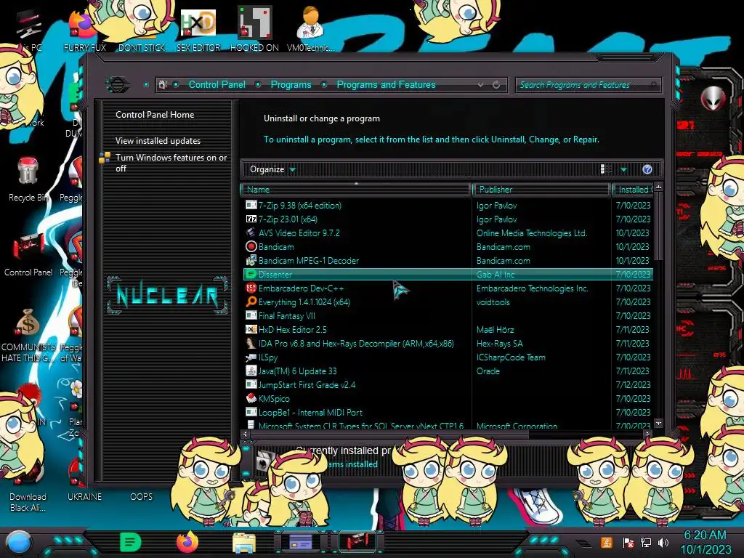Go to Control Panel Home

155,114
